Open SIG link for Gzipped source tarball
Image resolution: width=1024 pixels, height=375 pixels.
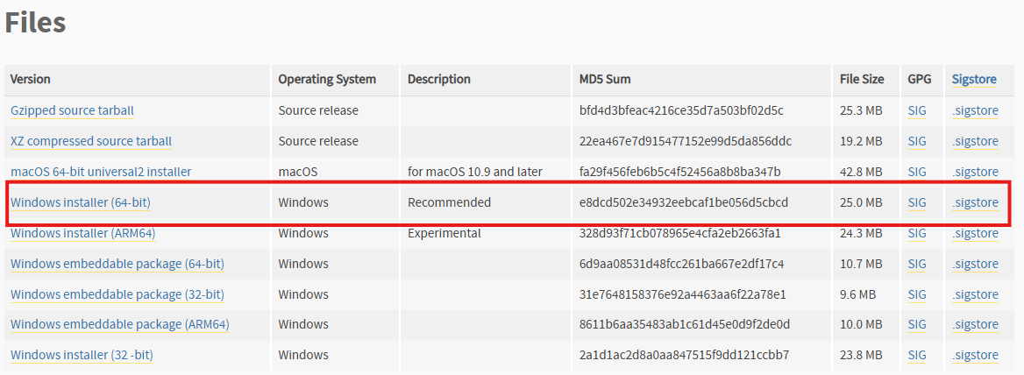[917, 111]
